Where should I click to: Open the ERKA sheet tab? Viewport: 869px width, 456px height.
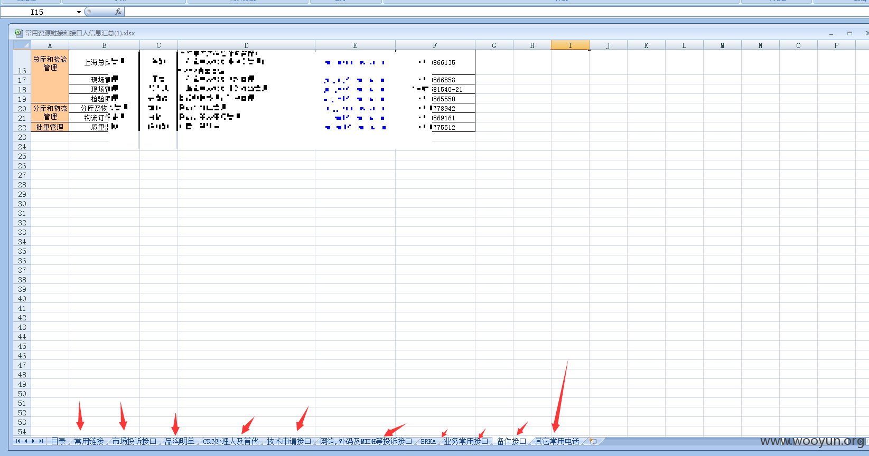pos(428,441)
